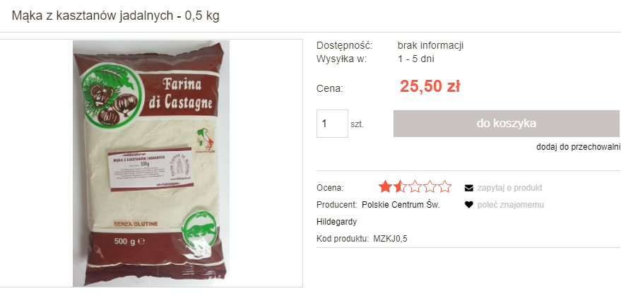
Task: Click the second rating star
Action: 400,187
